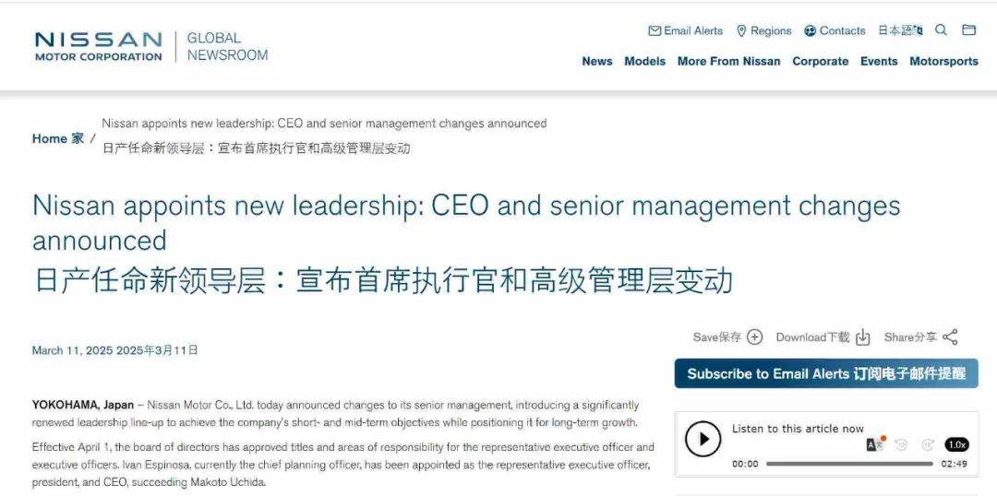Screen dimensions: 997x496
Task: Go to the Home breadcrumb link
Action: click(50, 138)
